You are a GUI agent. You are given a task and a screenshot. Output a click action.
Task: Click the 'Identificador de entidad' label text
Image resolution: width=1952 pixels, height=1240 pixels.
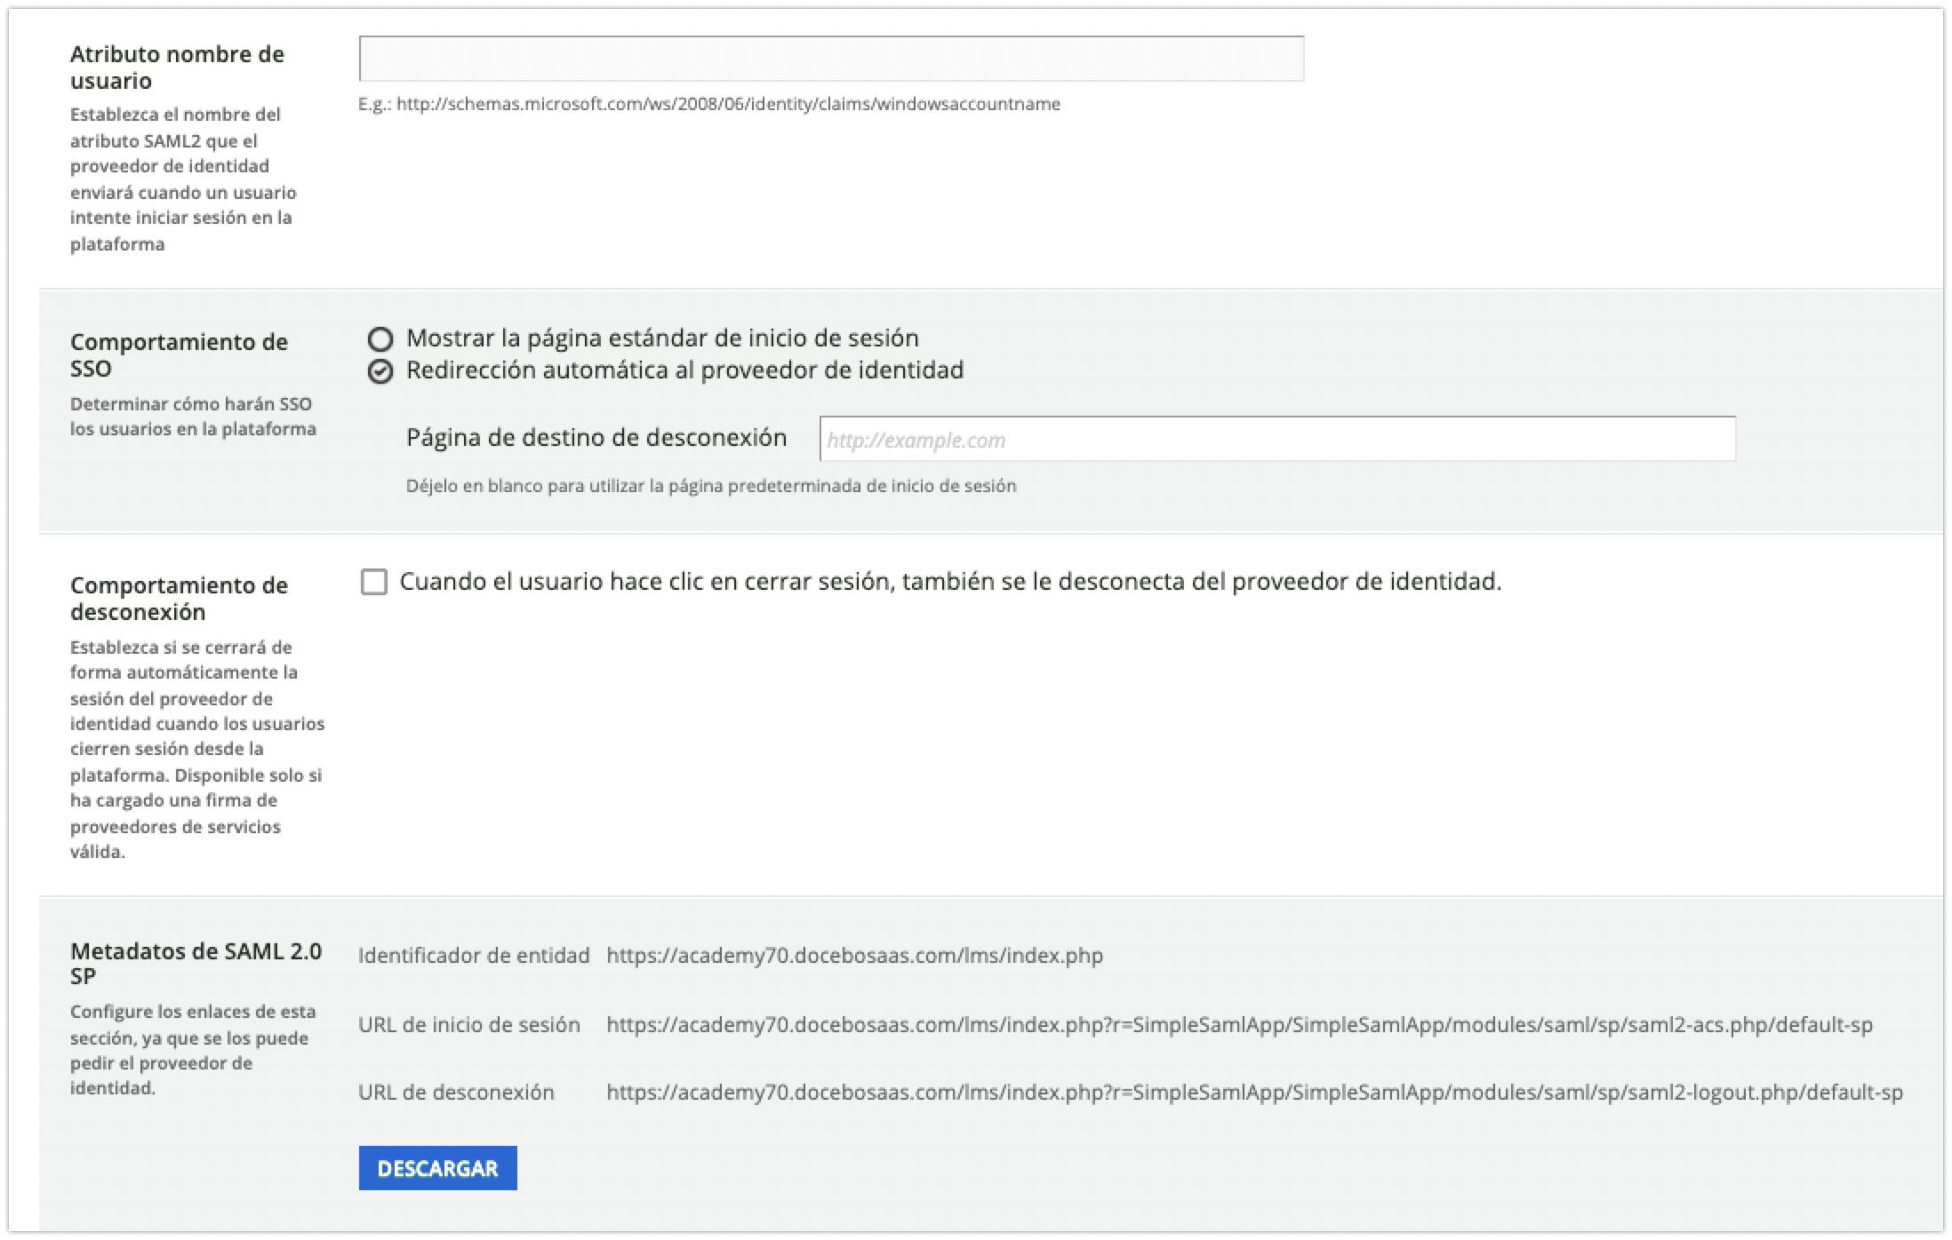(474, 956)
